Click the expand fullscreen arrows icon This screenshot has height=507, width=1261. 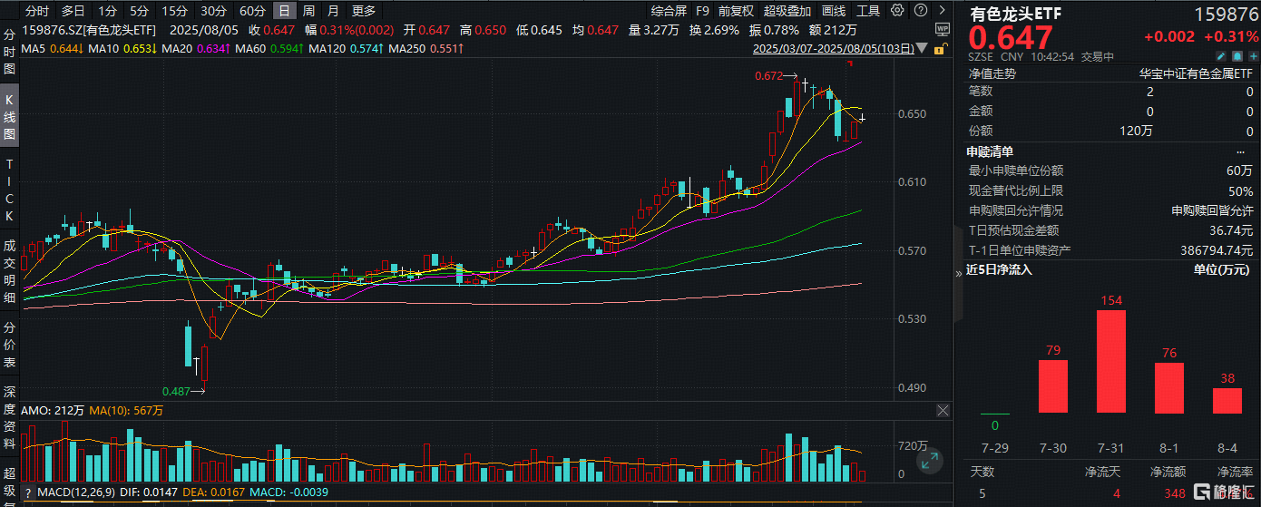[929, 461]
